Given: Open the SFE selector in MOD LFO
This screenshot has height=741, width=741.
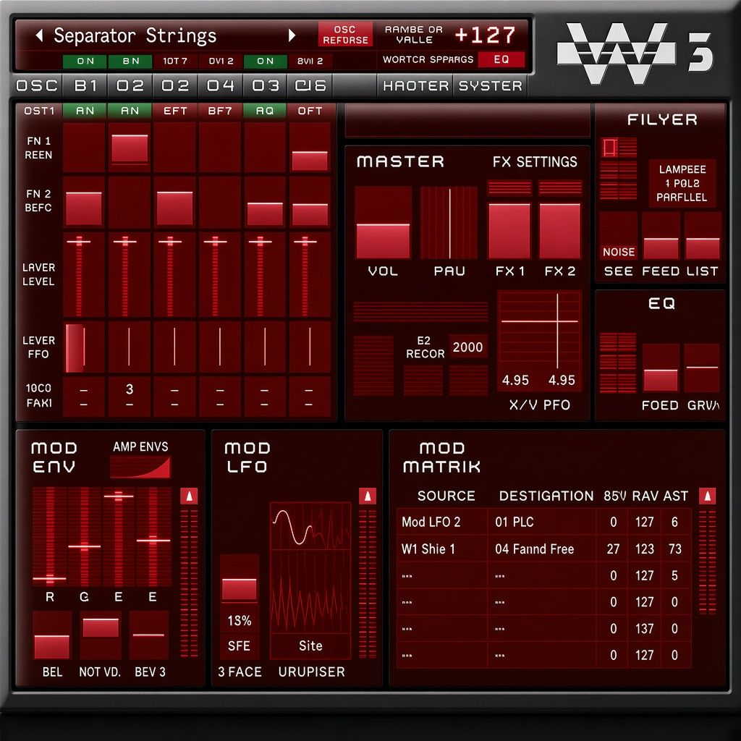Looking at the screenshot, I should (239, 646).
